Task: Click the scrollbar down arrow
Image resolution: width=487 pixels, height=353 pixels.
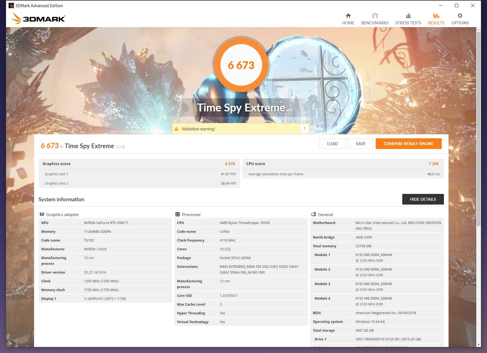Action: (478, 345)
